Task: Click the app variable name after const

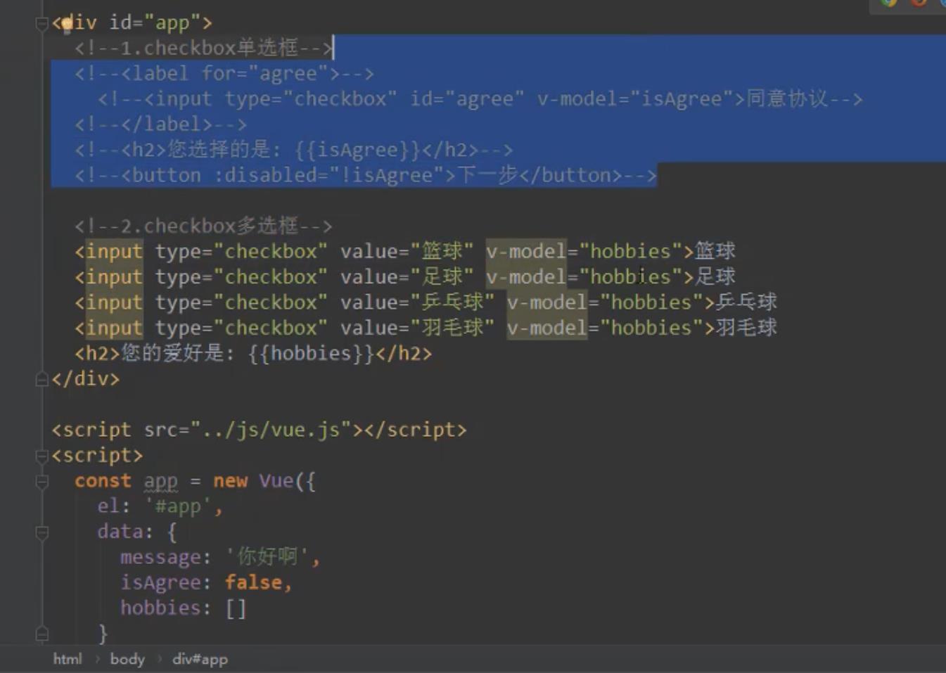Action: pos(161,481)
